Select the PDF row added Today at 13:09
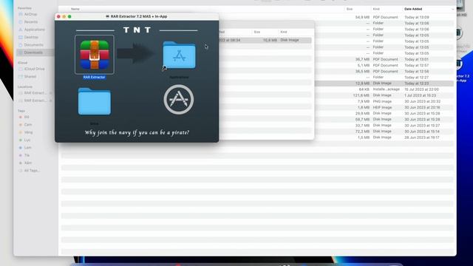This screenshot has height=266, width=473. [x=257, y=17]
